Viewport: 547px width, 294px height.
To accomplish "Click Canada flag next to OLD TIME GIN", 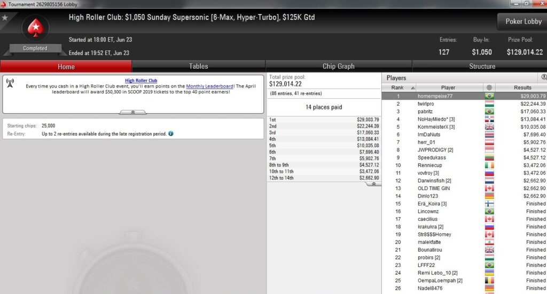I will click(x=489, y=188).
